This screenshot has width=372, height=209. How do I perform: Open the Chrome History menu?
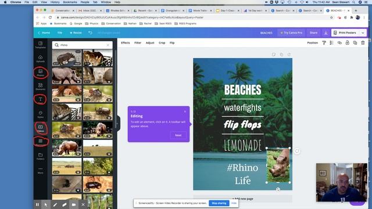(55, 2)
